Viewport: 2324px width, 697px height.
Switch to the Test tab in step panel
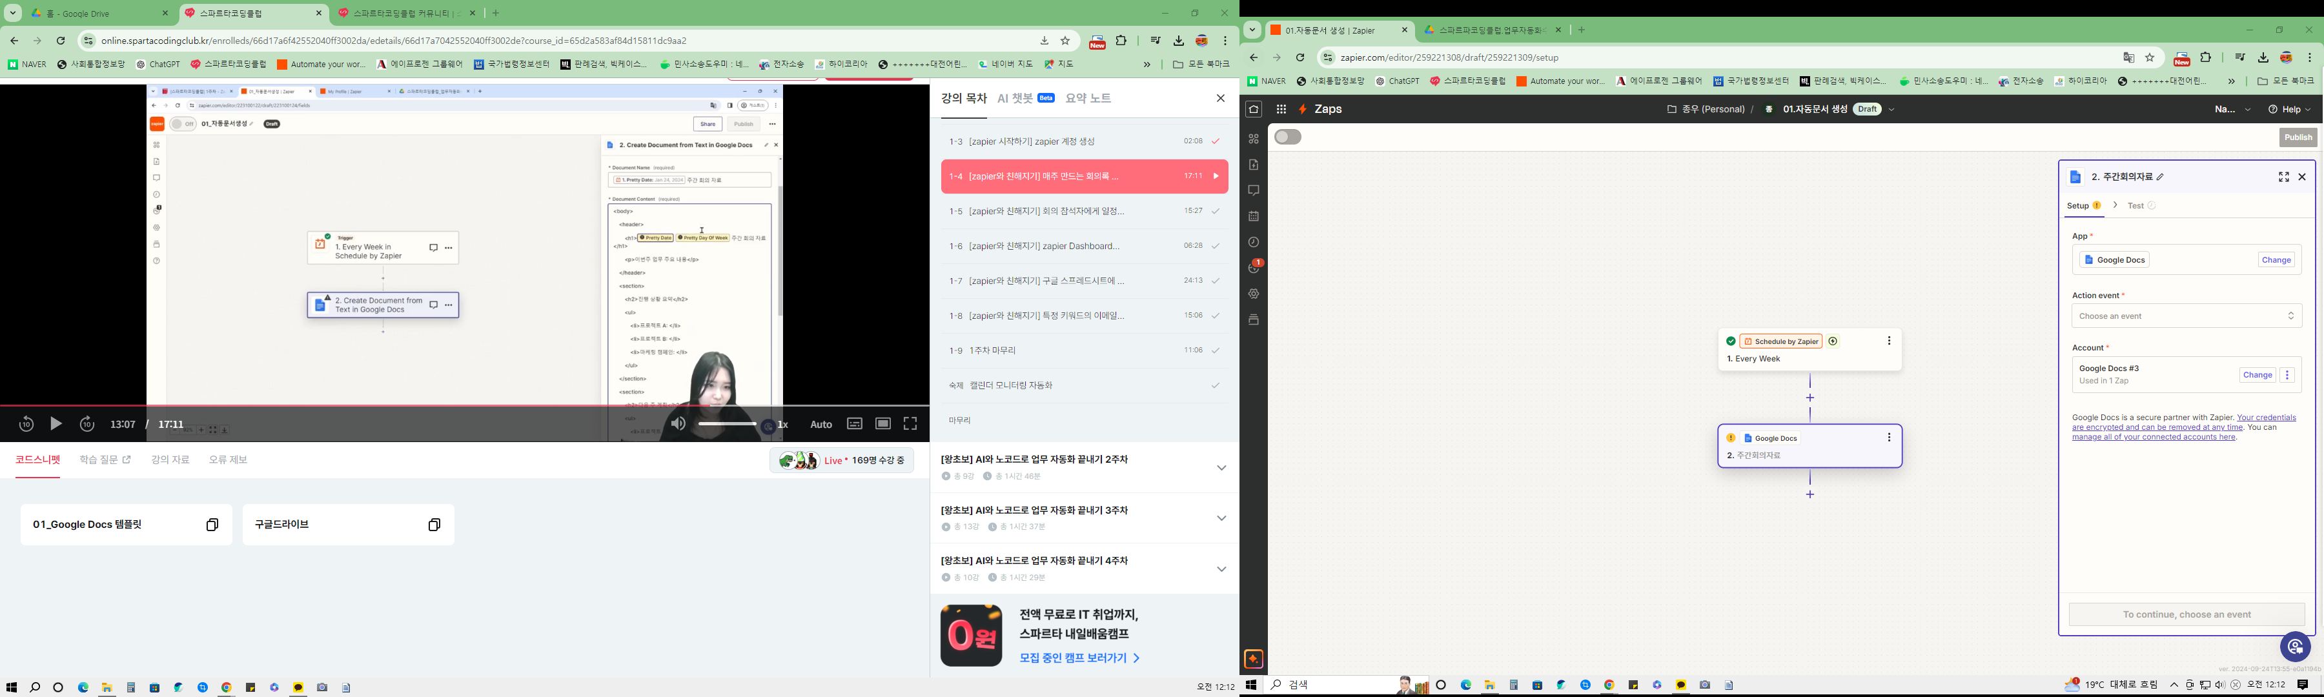(x=2141, y=206)
